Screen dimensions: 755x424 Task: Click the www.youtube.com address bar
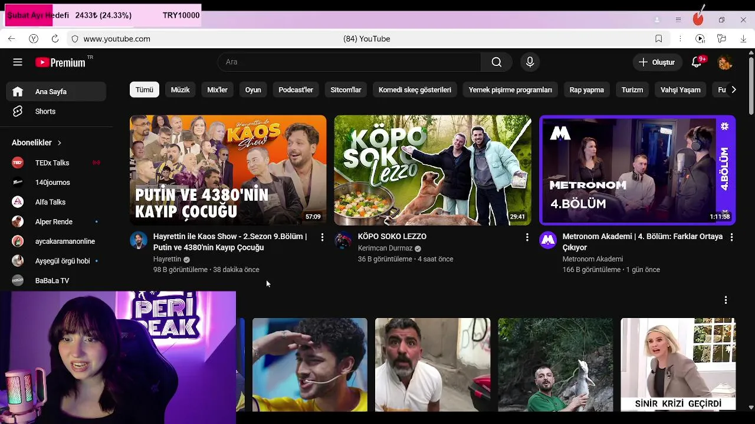[117, 39]
